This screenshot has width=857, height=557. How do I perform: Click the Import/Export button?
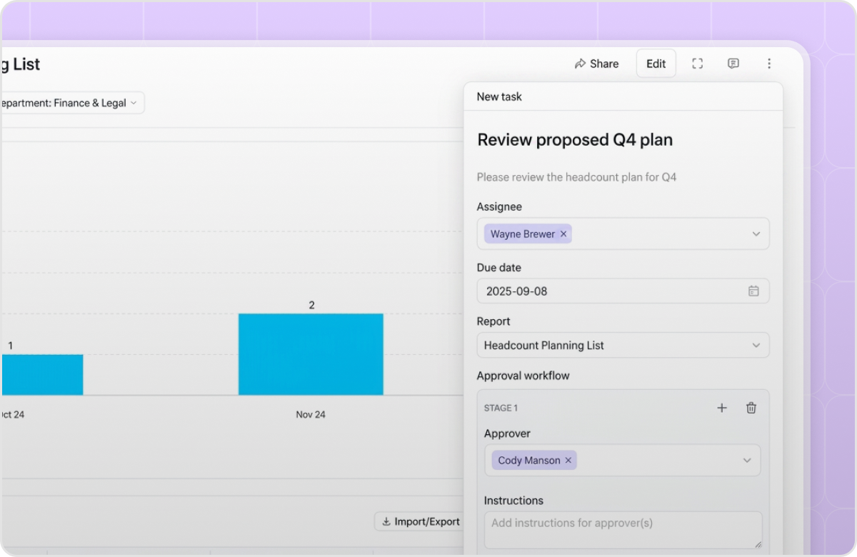[x=420, y=521]
